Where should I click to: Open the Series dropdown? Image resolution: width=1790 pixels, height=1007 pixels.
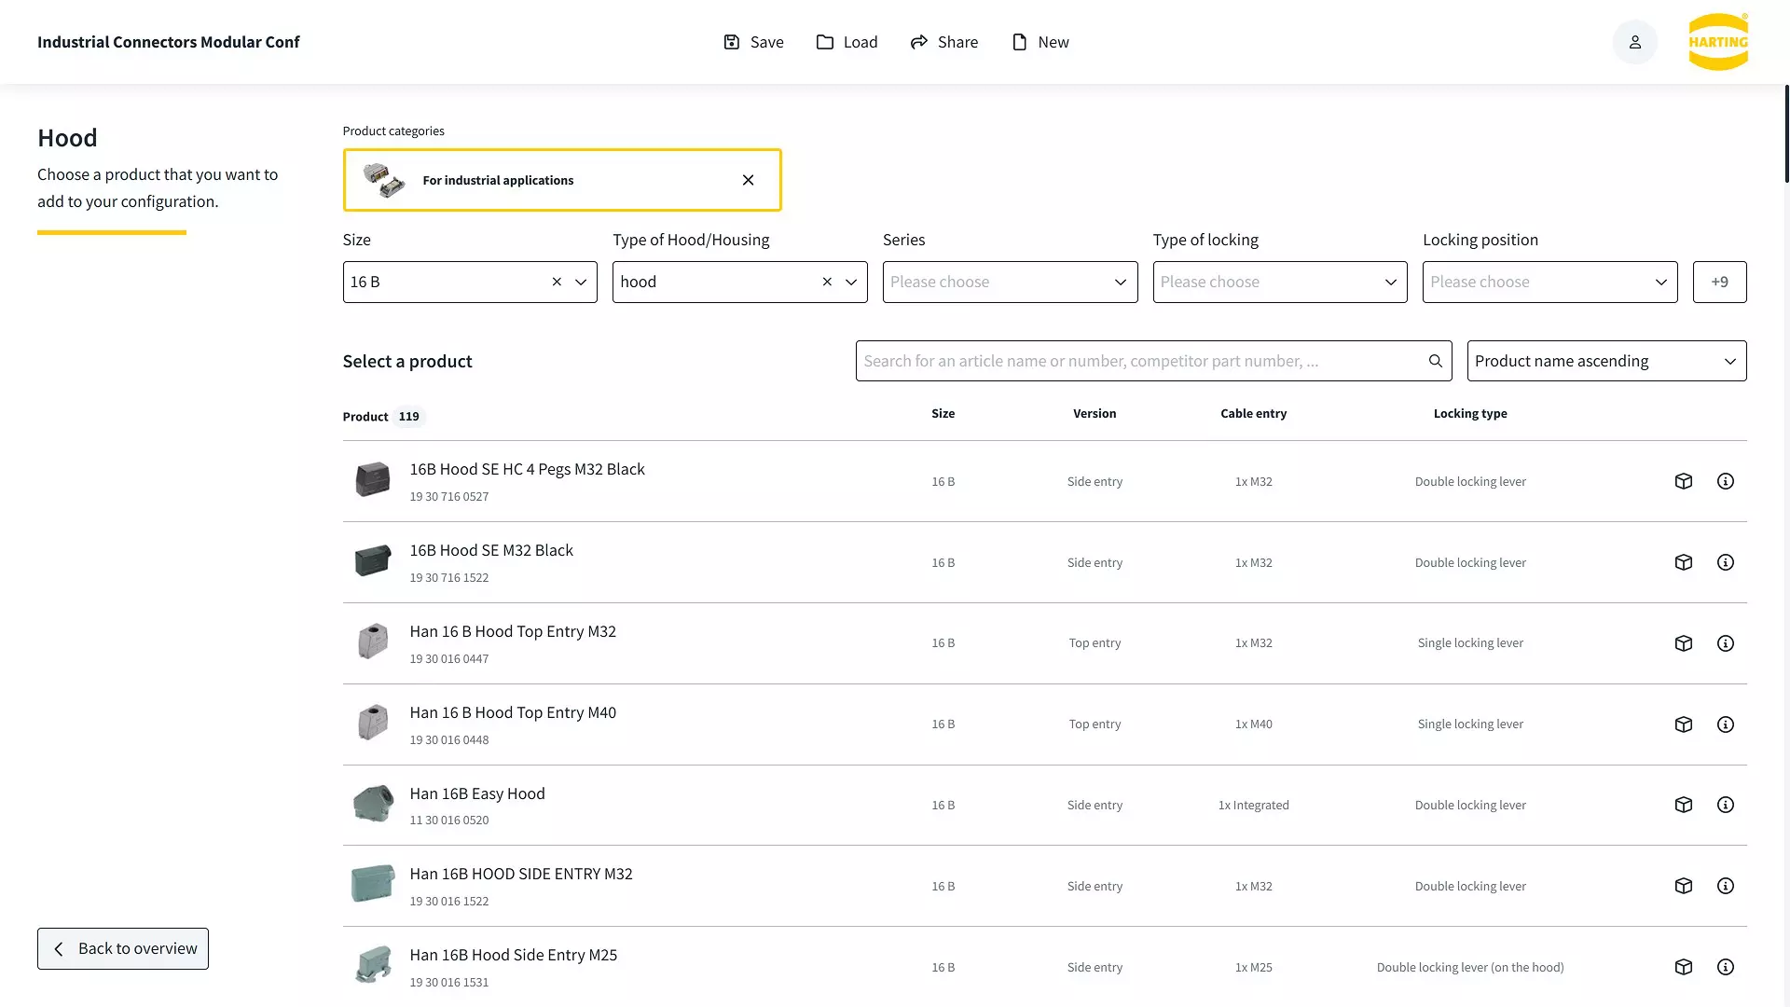coord(1010,282)
